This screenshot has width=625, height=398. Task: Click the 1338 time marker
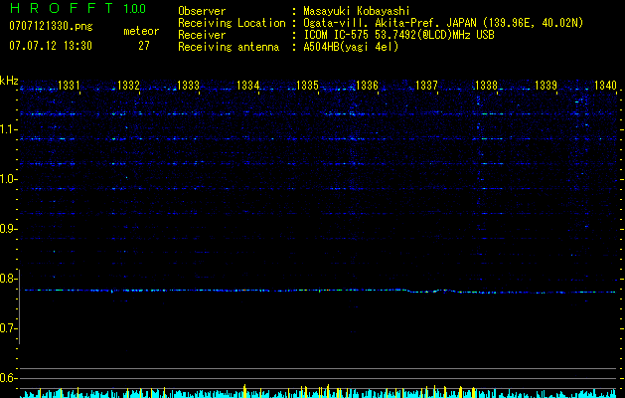coord(486,86)
